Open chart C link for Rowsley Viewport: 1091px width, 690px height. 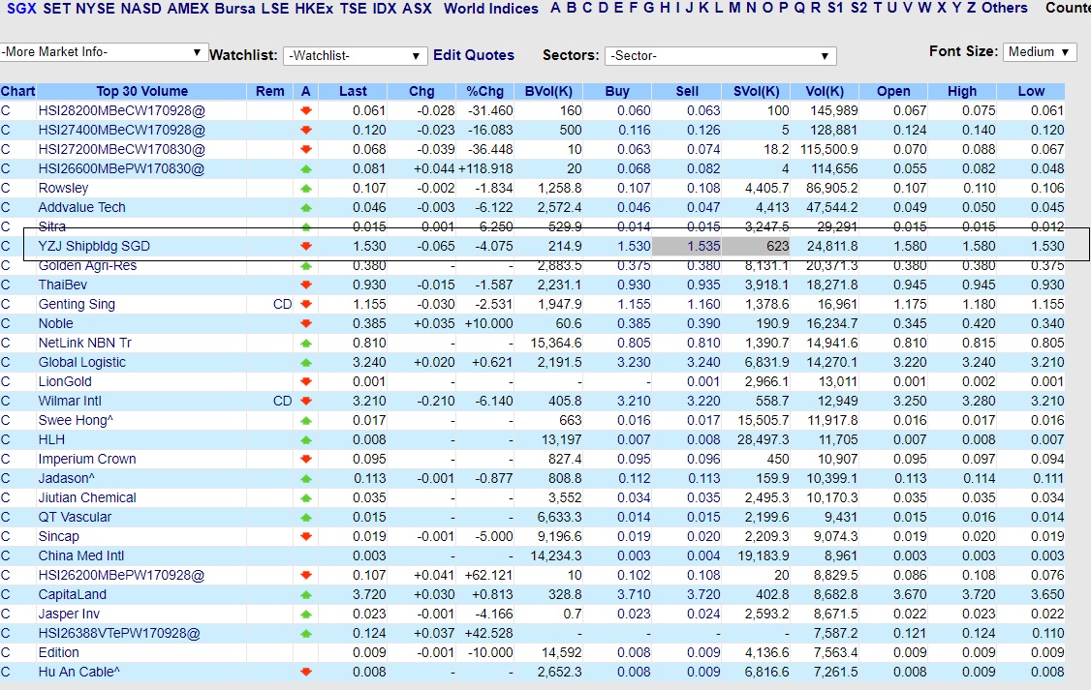[6, 189]
